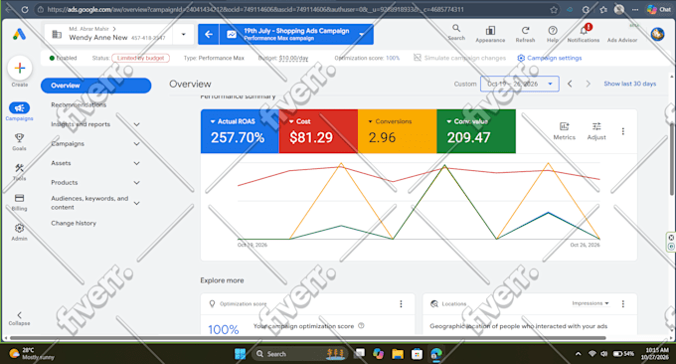Viewport: 676px width, 364px height.
Task: Open the campaign name dropdown arrow
Action: pos(361,34)
